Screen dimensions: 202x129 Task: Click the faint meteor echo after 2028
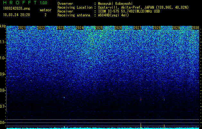[164, 99]
